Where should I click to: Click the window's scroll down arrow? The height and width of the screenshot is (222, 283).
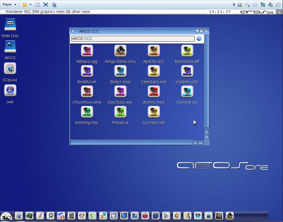(207, 137)
